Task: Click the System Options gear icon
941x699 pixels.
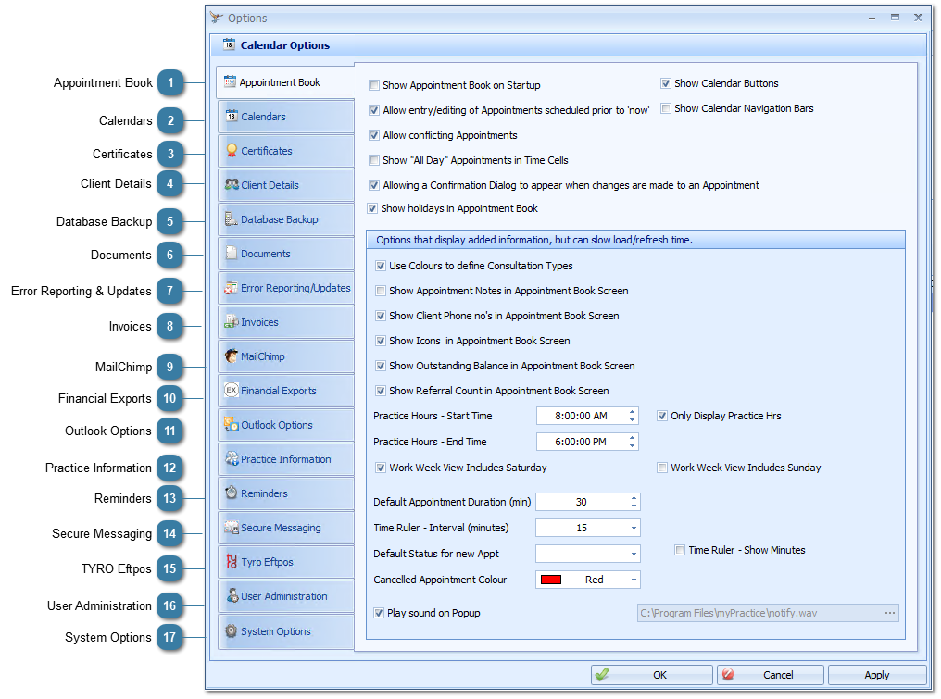Action: 231,631
